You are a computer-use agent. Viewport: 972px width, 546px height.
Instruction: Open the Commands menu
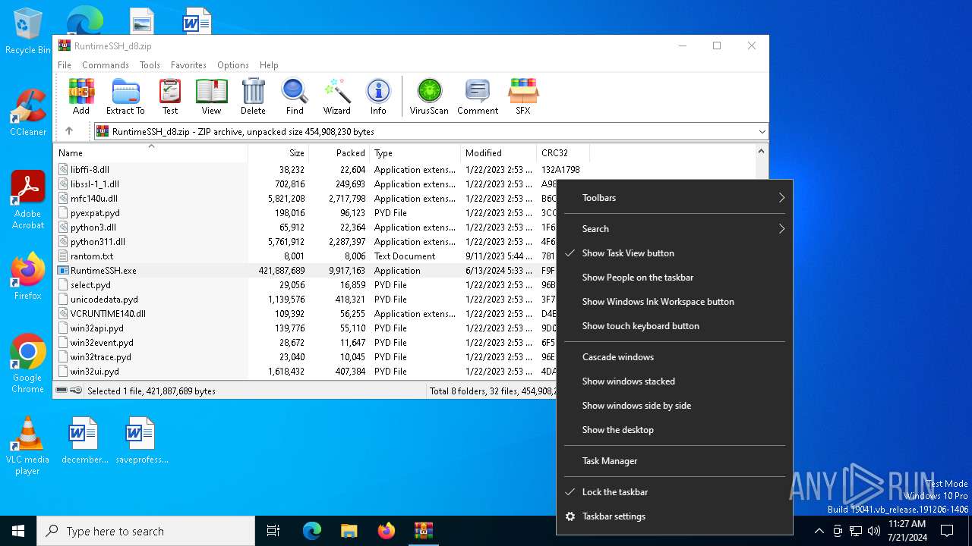(106, 65)
